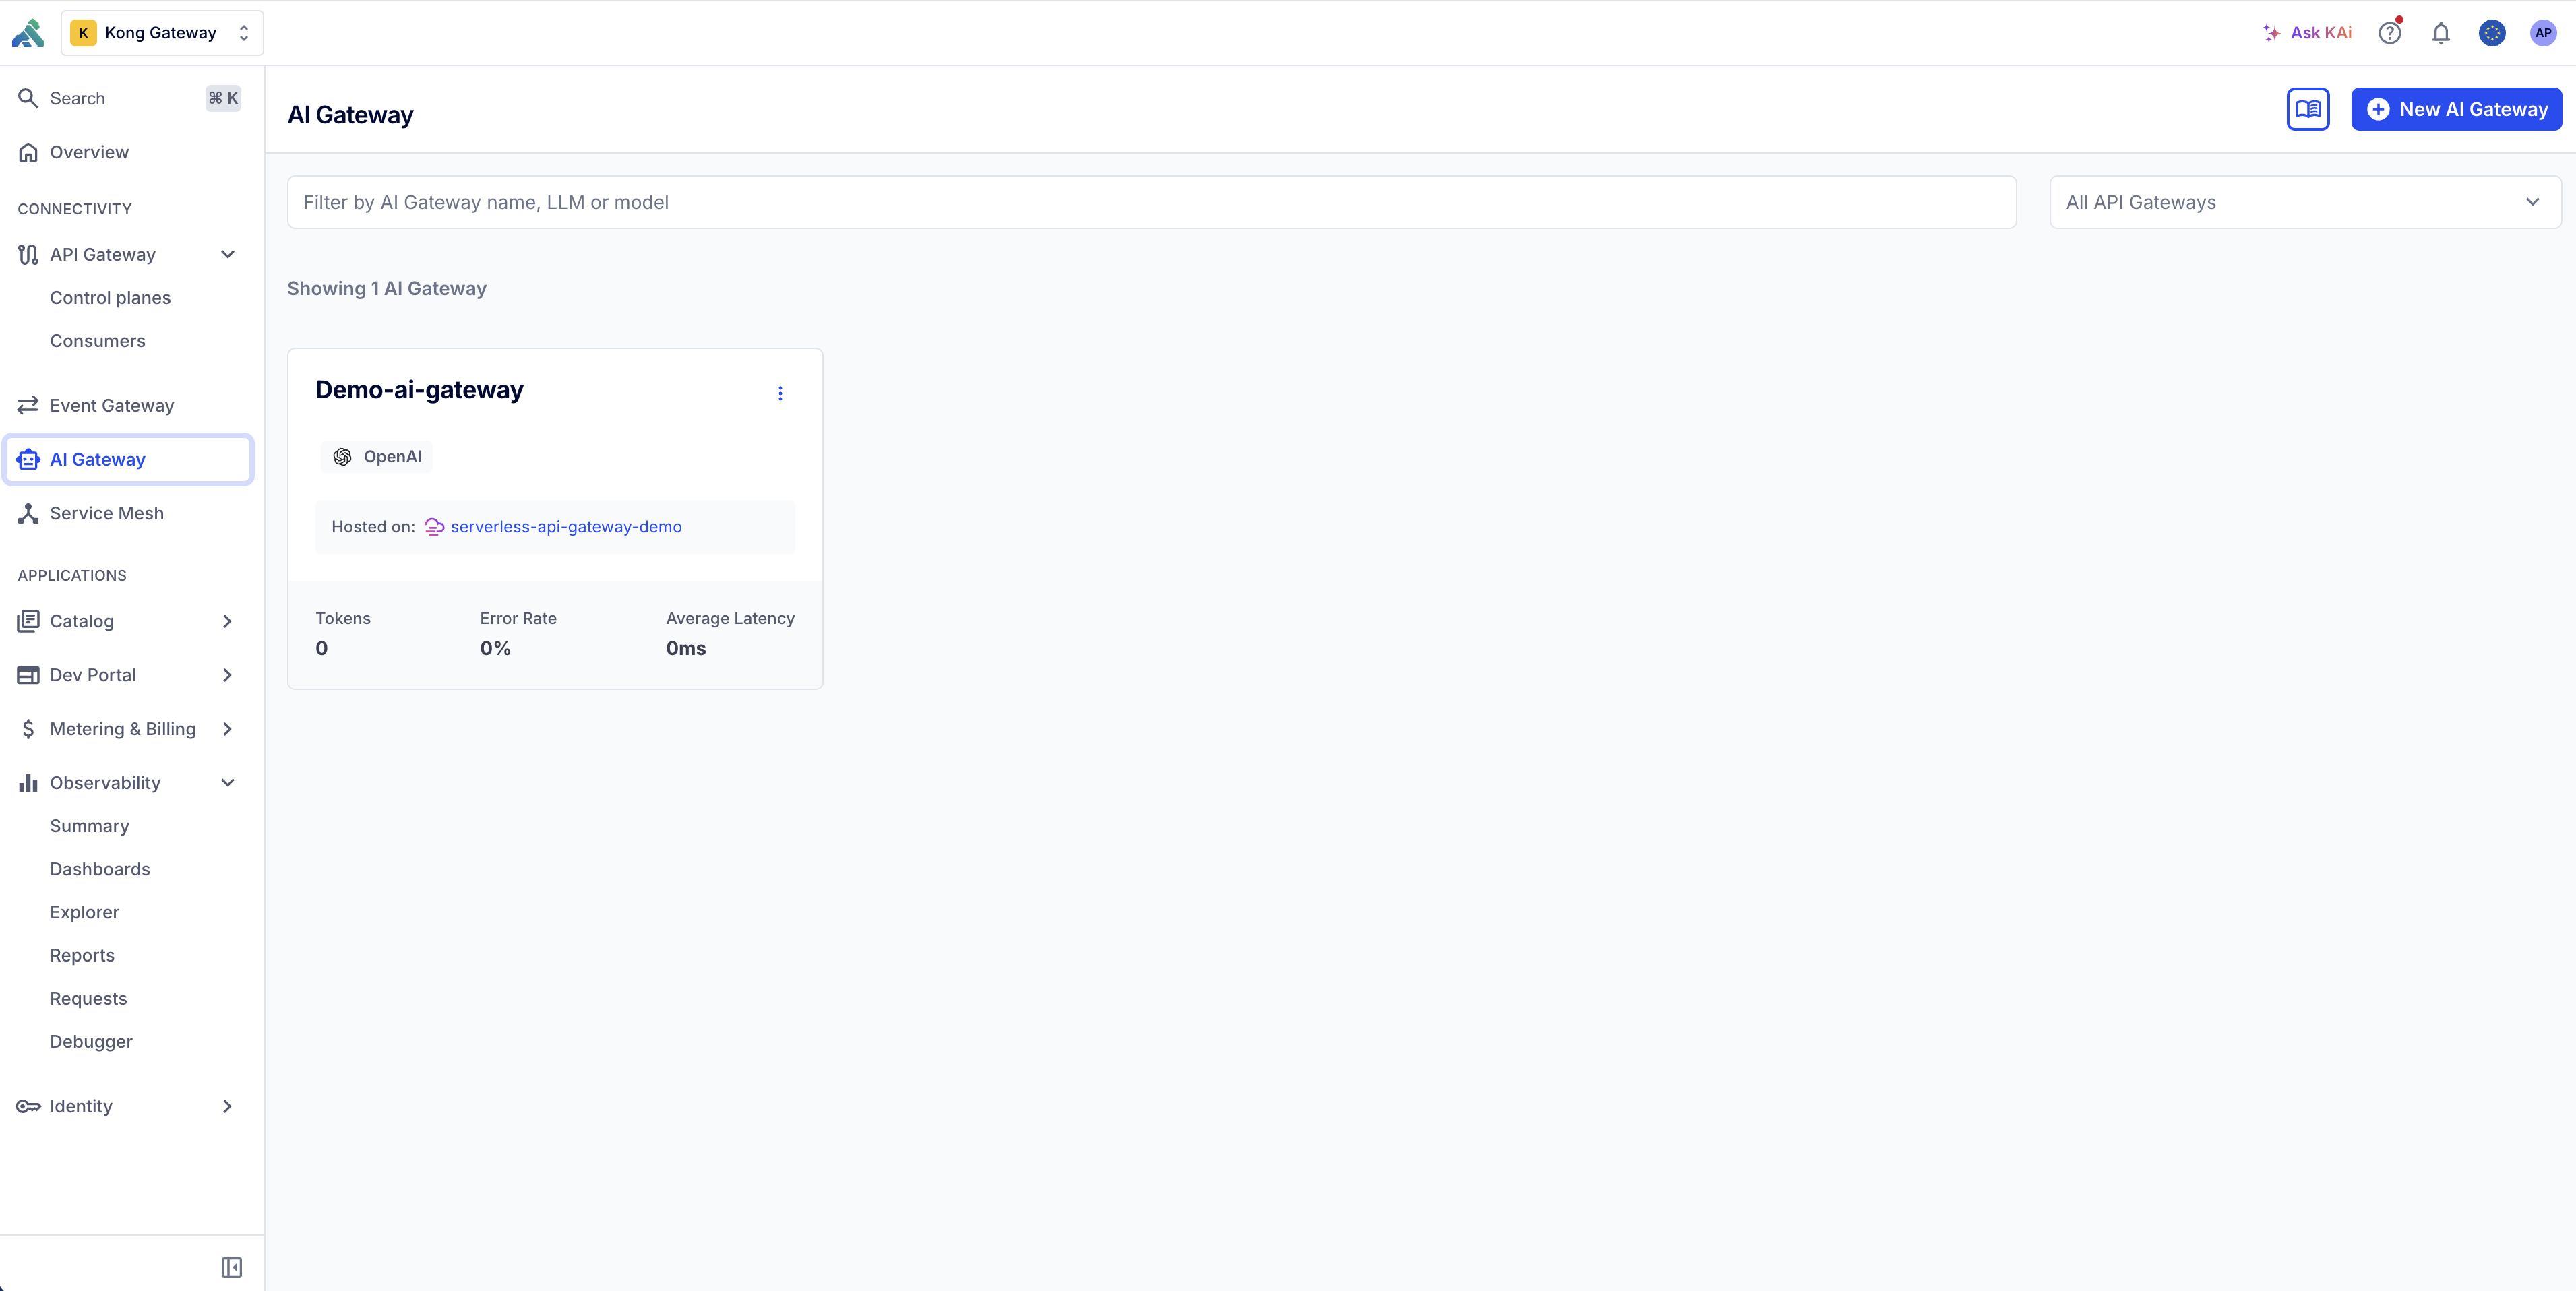Open the Ask KAi assistant

[x=2307, y=33]
